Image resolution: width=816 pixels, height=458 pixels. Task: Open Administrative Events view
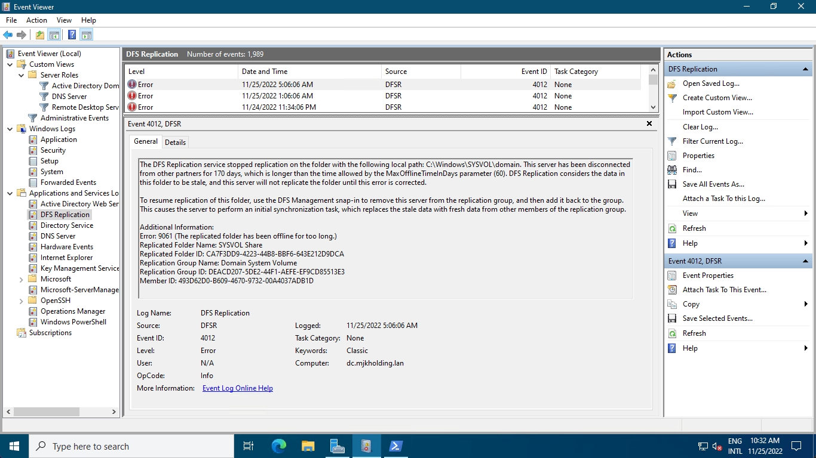tap(74, 118)
